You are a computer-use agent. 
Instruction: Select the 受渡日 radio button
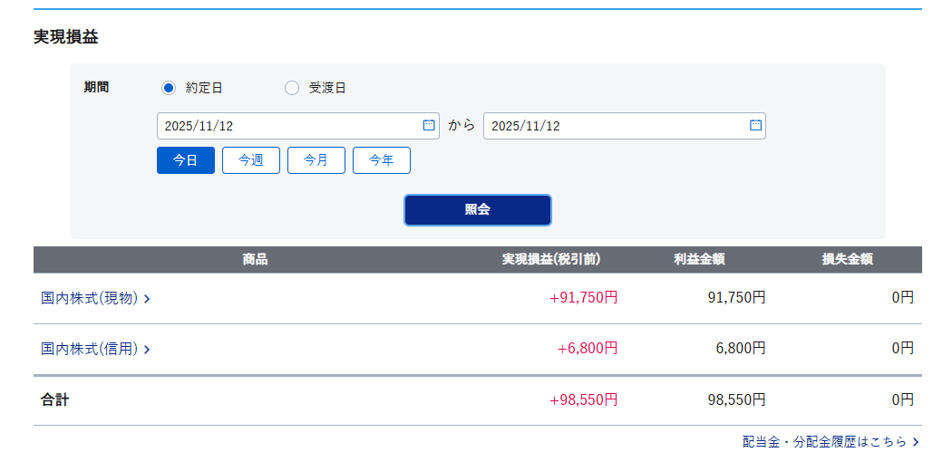click(x=292, y=88)
